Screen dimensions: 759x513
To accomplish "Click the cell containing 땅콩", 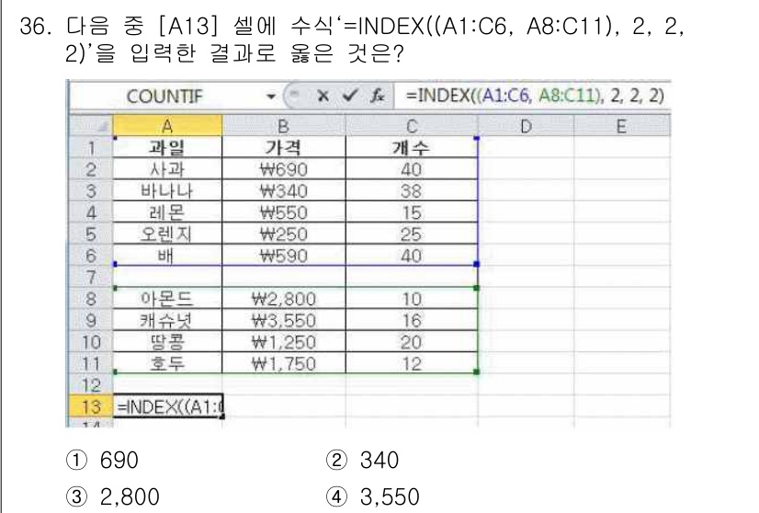I will 167,342.
